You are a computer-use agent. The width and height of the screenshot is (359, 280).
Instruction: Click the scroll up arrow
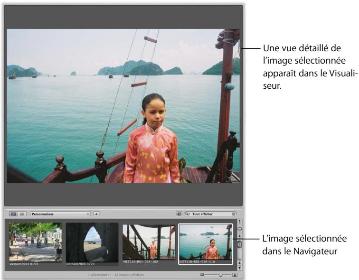click(239, 263)
